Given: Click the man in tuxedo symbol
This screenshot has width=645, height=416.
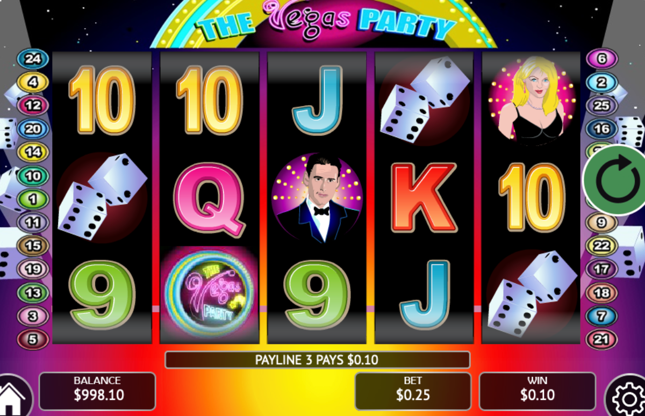Looking at the screenshot, I should tap(317, 197).
